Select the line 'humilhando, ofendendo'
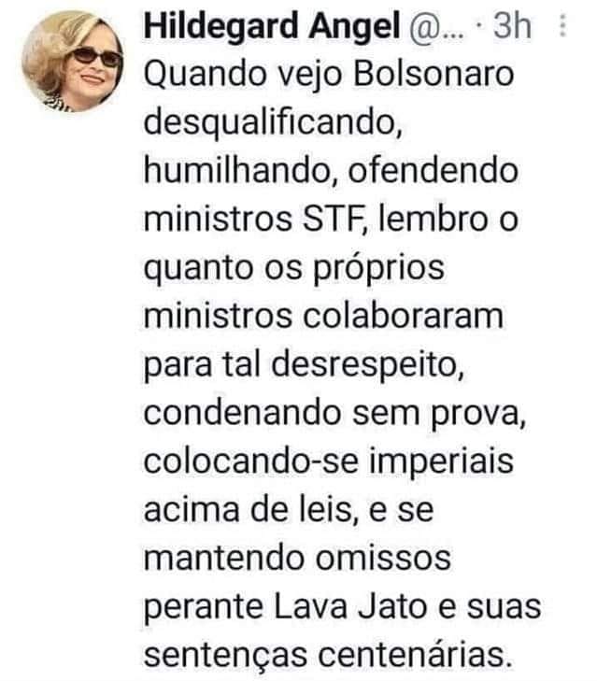The width and height of the screenshot is (597, 681). 331,171
